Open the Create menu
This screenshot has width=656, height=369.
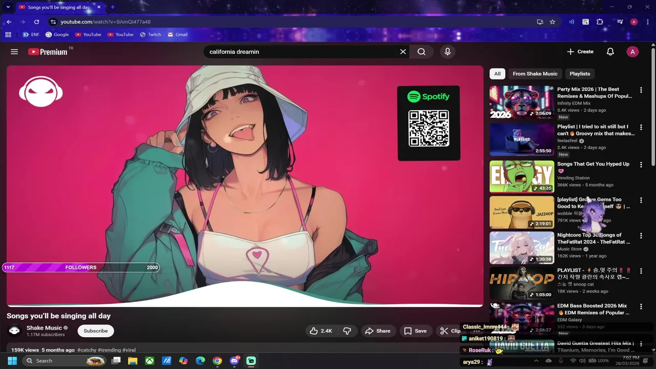click(x=580, y=52)
